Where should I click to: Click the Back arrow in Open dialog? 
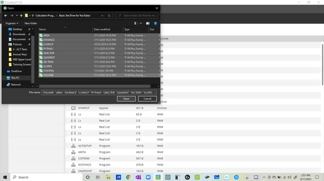click(x=6, y=16)
